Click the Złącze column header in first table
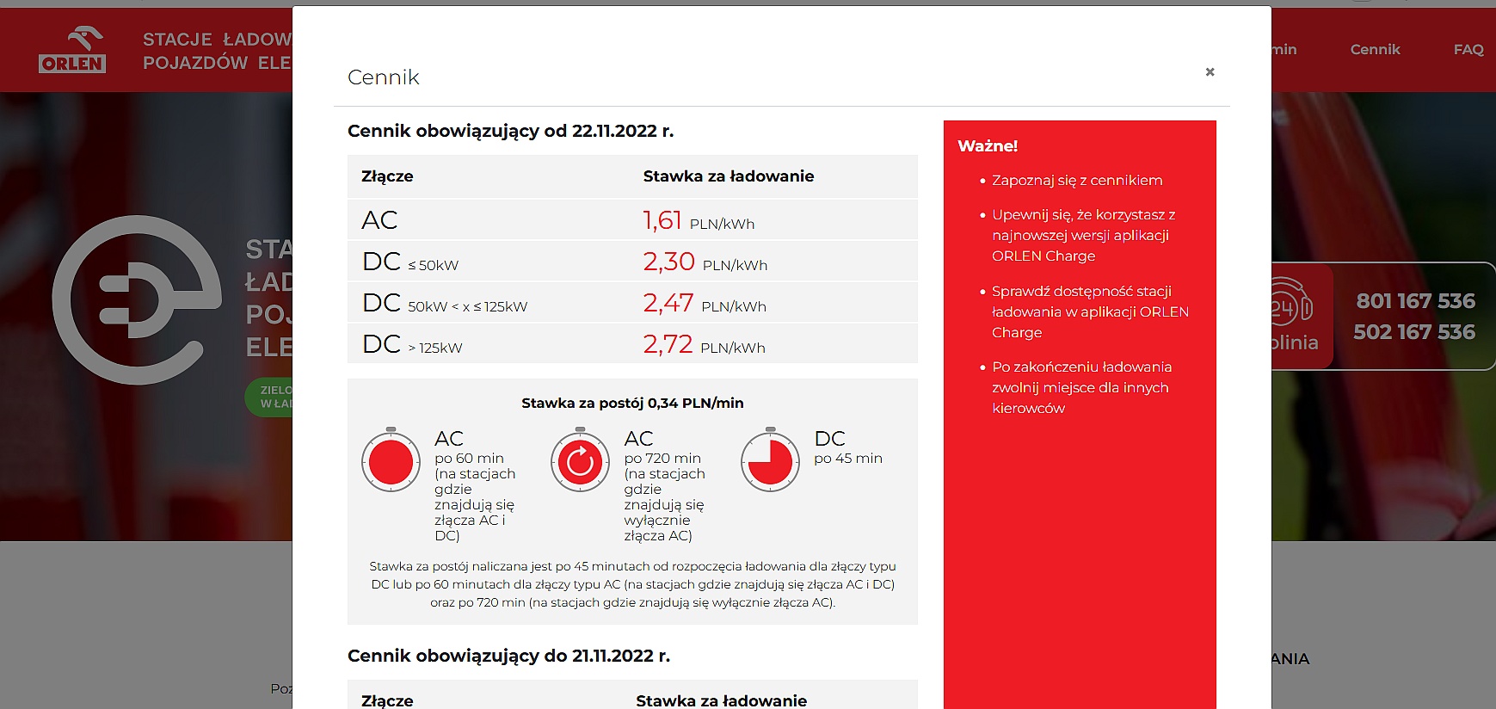Screen dimensions: 1496x709 click(x=387, y=176)
